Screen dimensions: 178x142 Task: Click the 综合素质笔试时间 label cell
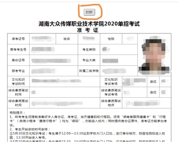(x=18, y=92)
